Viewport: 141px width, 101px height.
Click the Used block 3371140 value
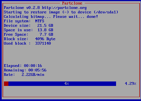point(43,44)
